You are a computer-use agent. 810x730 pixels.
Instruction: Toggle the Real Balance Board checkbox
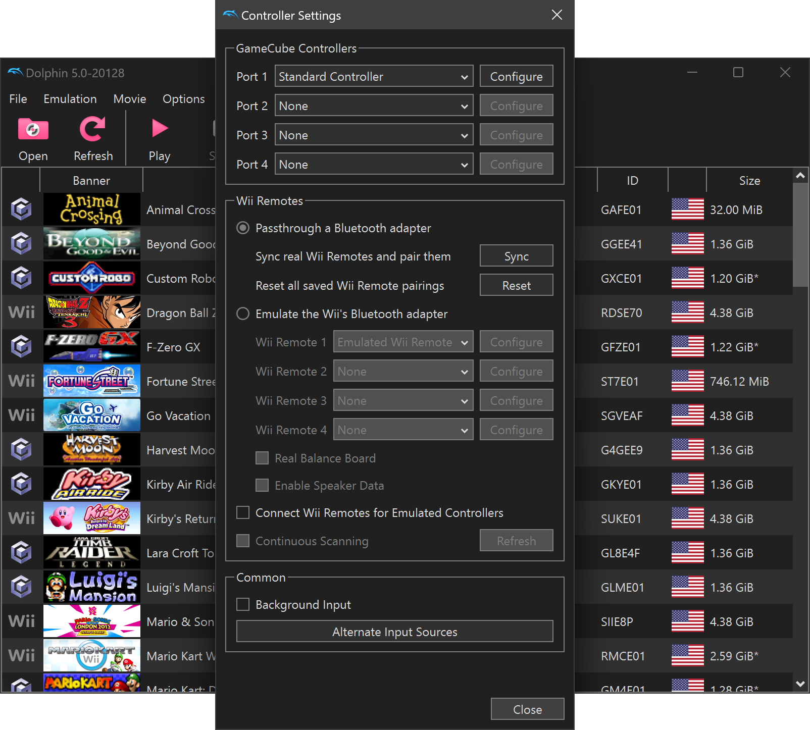(x=262, y=458)
